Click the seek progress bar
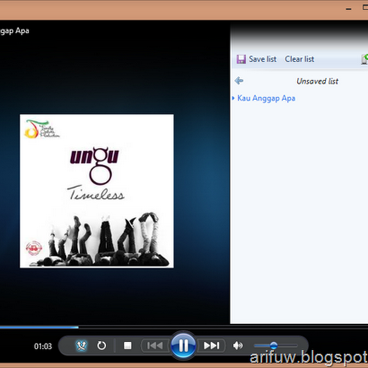Screen dimensions: 368x368 [184, 327]
